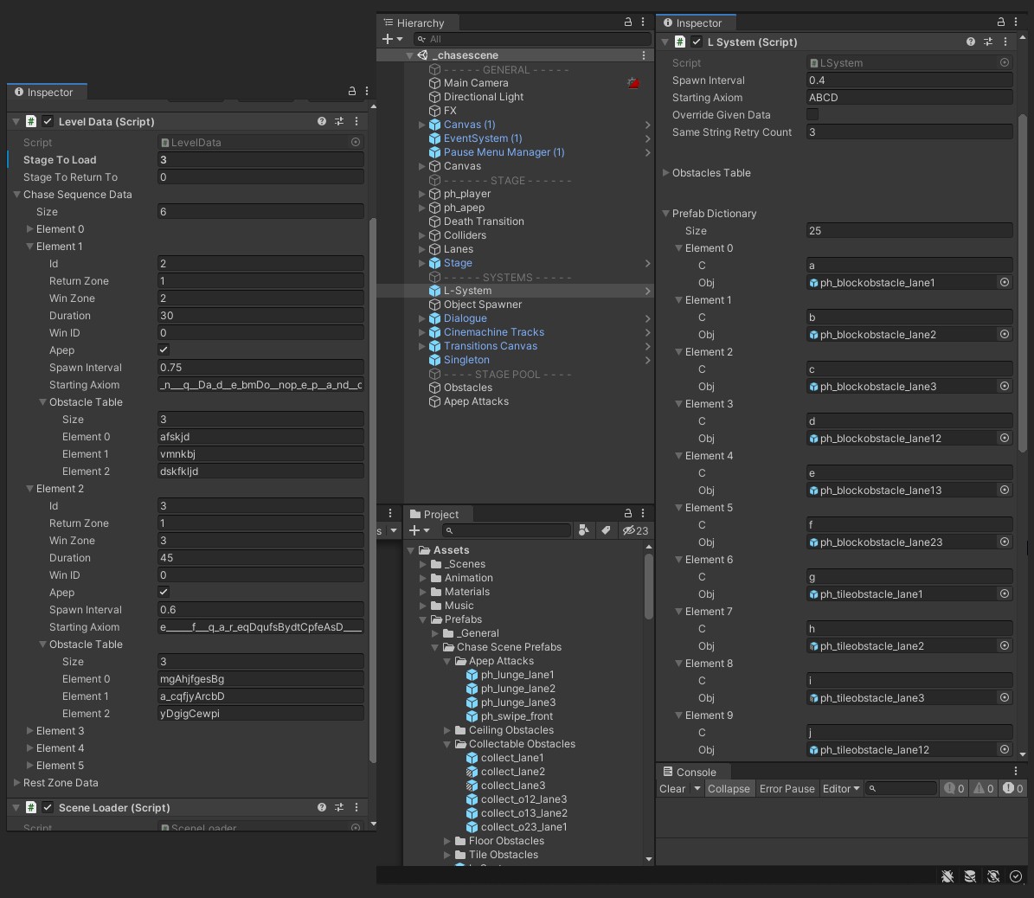Expand the Obstacles Table foldout
Image resolution: width=1034 pixels, height=898 pixels.
666,173
